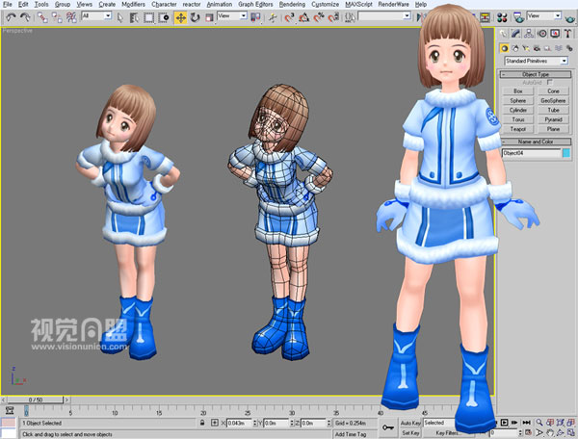Click the Teapot primitive button

518,129
